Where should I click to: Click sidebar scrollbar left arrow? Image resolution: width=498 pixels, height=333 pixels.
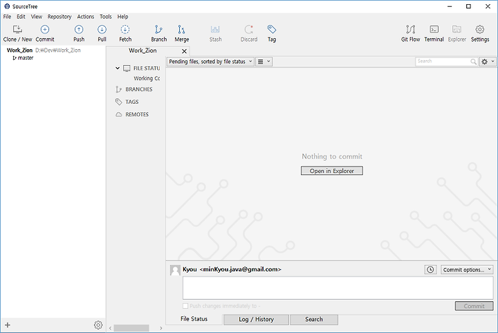[x=110, y=328]
